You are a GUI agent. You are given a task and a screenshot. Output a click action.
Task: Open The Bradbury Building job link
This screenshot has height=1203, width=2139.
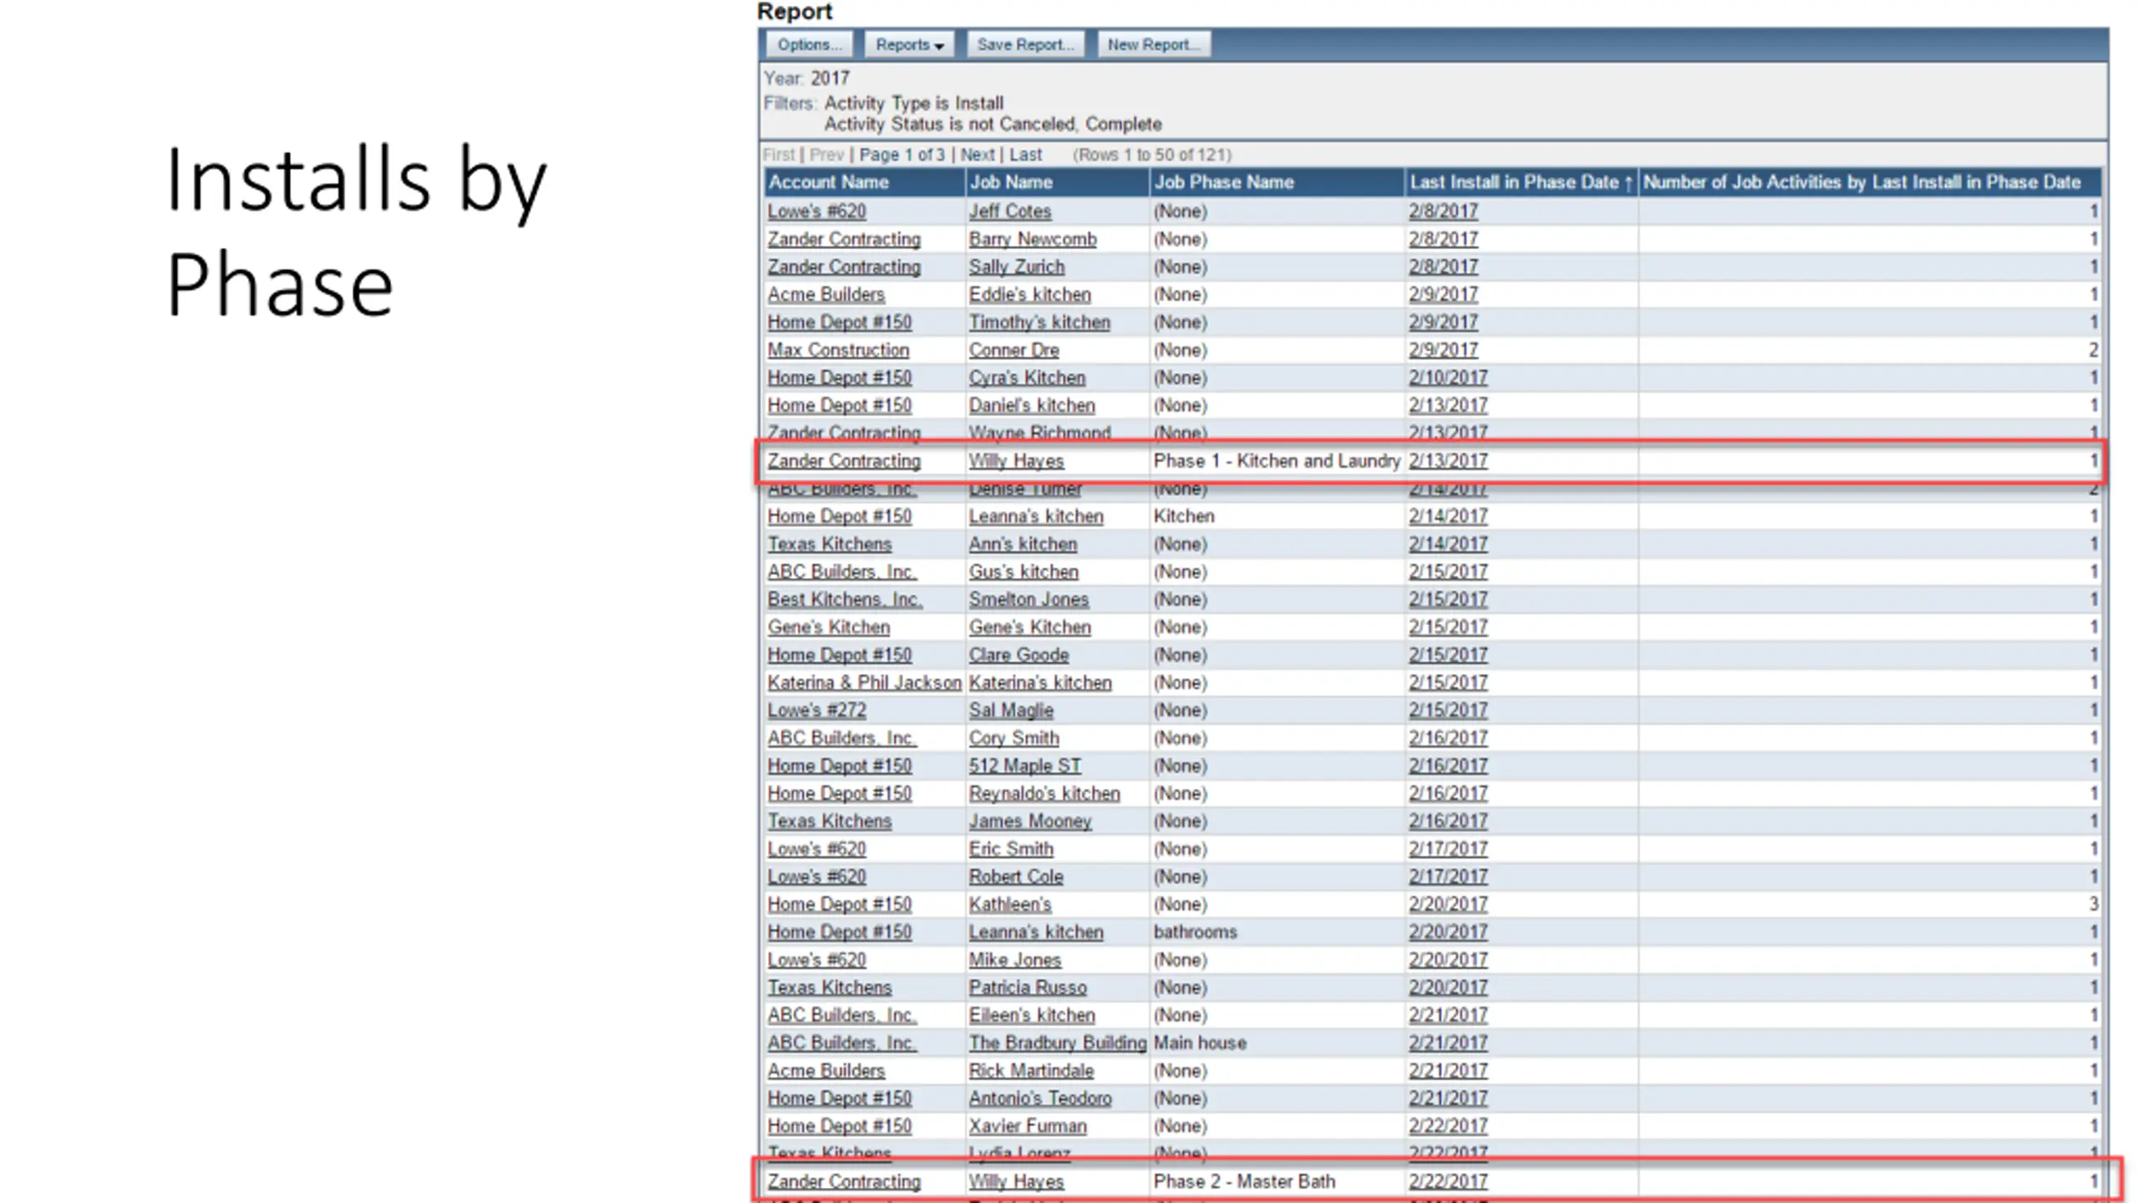[x=1057, y=1043]
